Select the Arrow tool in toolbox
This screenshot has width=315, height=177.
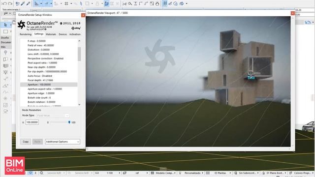(x=5, y=25)
